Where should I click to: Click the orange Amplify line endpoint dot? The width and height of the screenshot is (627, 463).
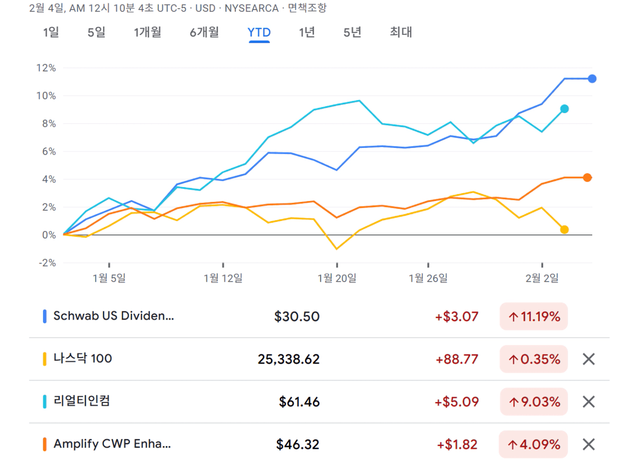[x=587, y=178]
